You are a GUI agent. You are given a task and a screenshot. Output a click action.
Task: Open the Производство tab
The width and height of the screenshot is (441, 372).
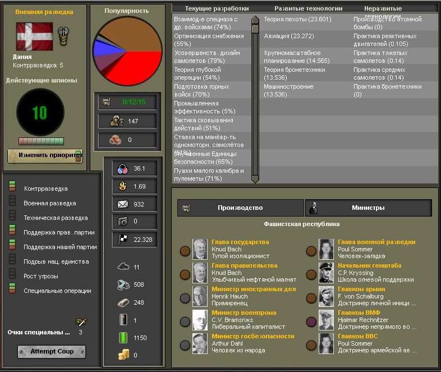click(x=240, y=208)
